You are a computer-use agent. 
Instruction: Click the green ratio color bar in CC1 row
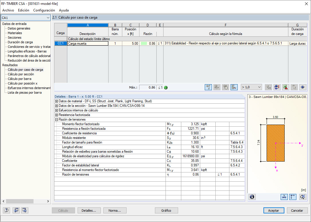[x=144, y=44]
